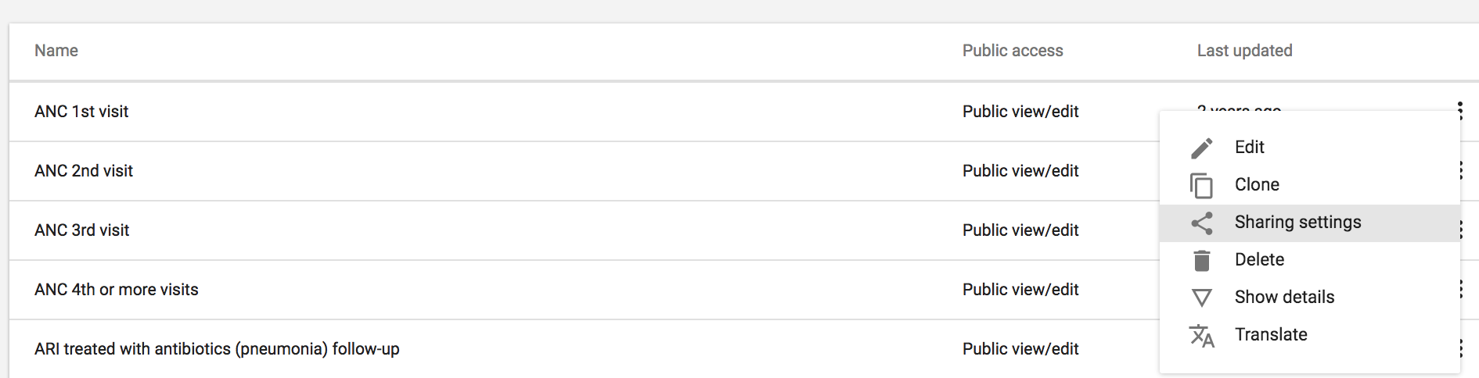The width and height of the screenshot is (1479, 378).
Task: Open the ANC 2nd visit row
Action: click(x=84, y=171)
